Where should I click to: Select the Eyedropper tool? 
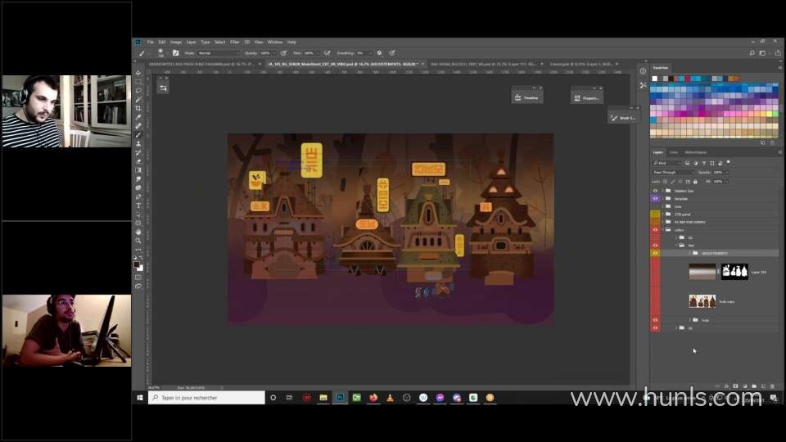[138, 117]
